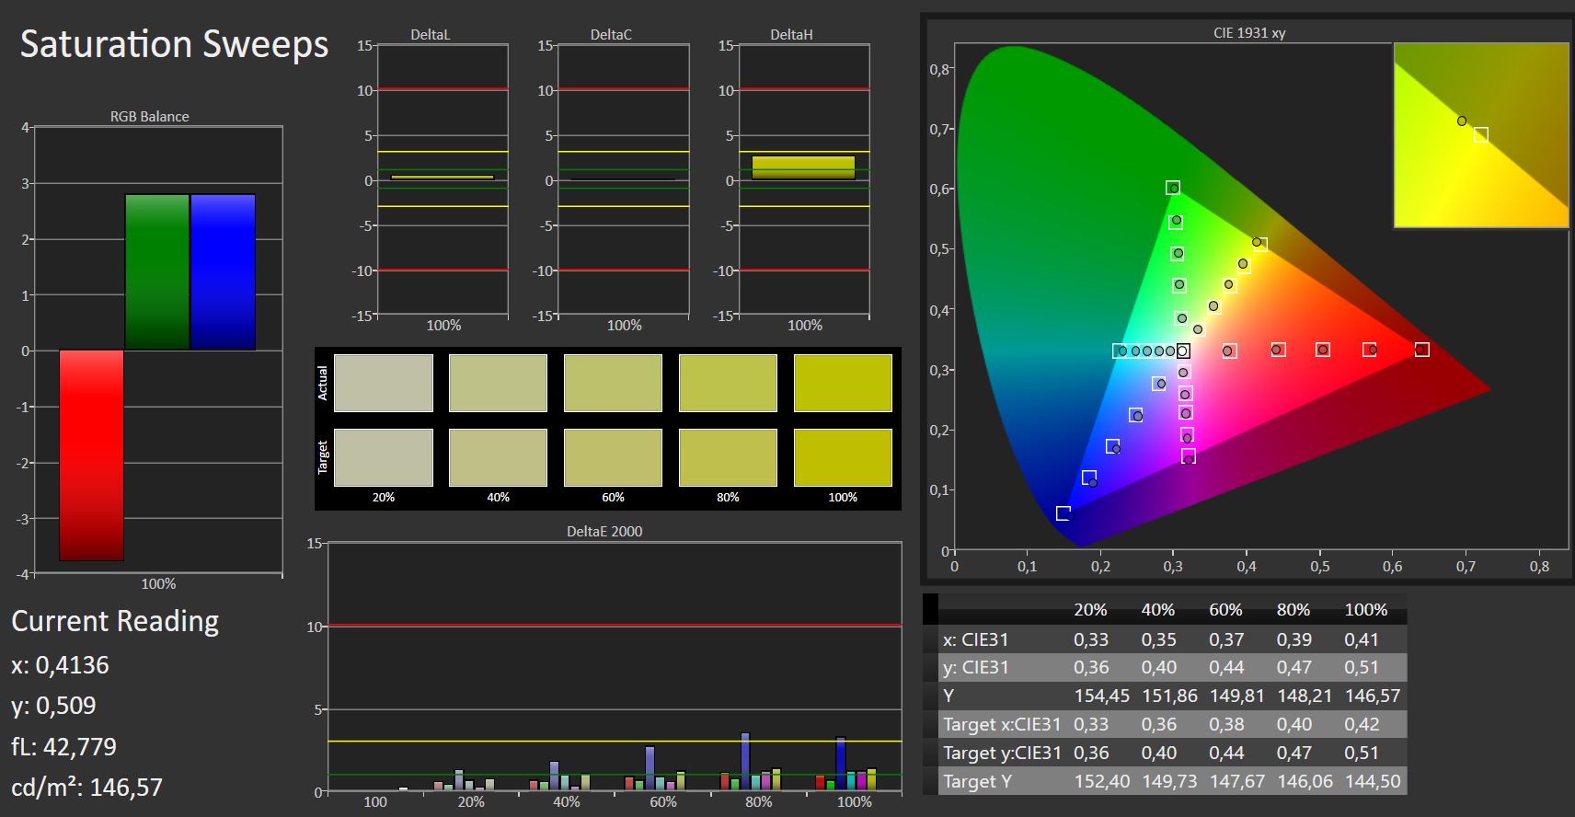
Task: Click the 100% red target square in CIE diagram
Action: click(x=1422, y=350)
